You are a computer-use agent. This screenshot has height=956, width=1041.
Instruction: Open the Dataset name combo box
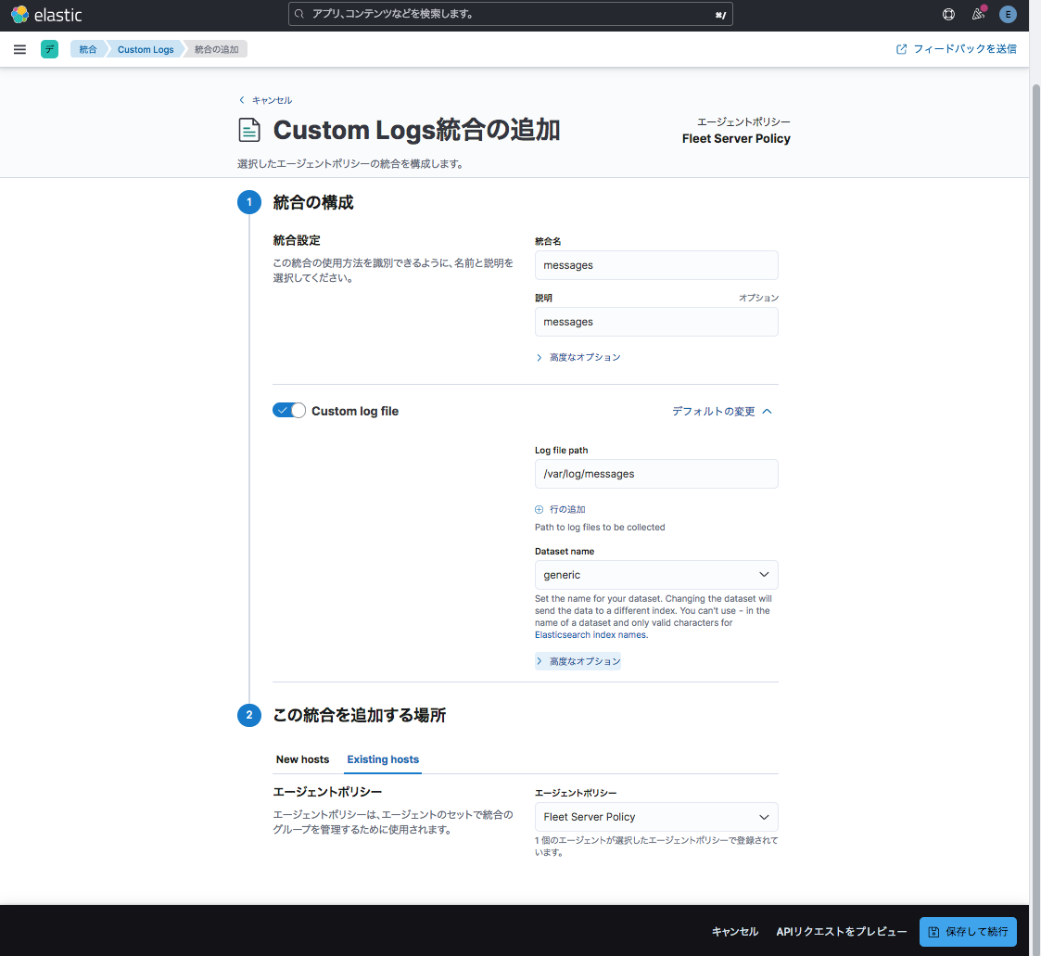pos(656,575)
